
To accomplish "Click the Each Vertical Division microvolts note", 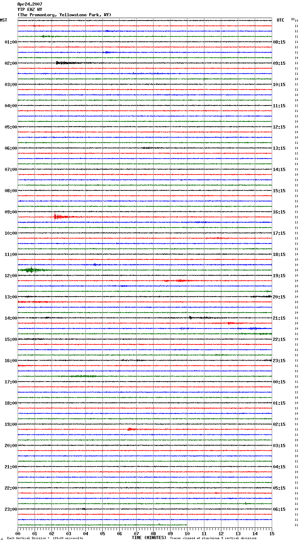I will click(45, 538).
